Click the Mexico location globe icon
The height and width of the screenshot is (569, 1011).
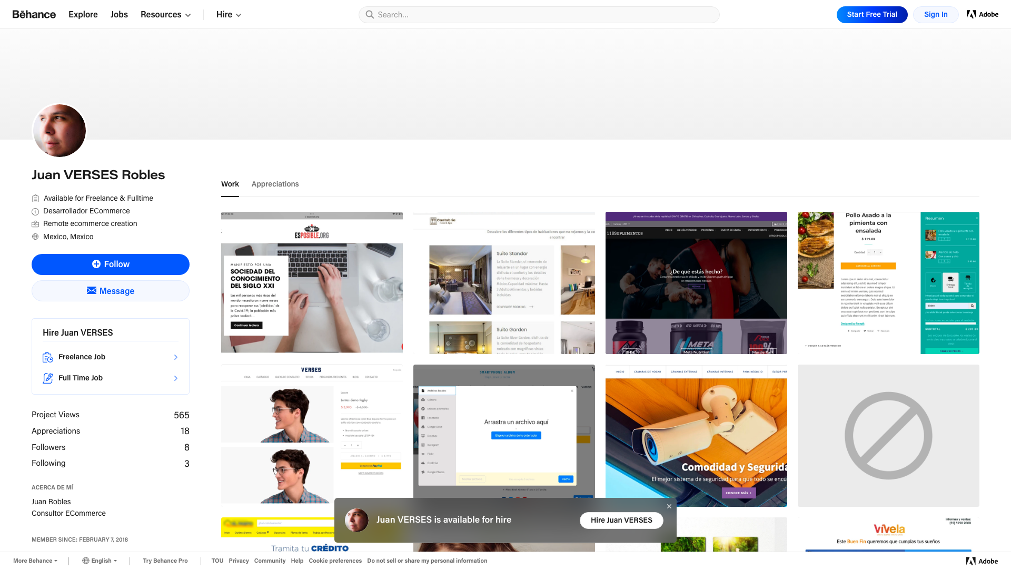pos(35,237)
